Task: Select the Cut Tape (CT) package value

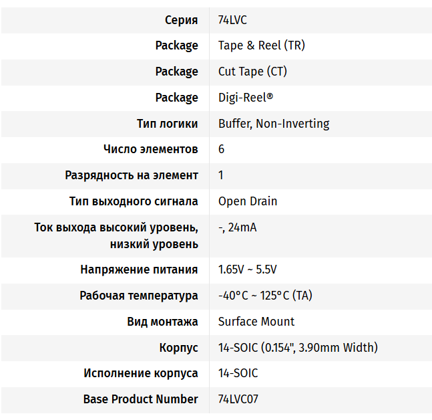Action: [x=252, y=72]
